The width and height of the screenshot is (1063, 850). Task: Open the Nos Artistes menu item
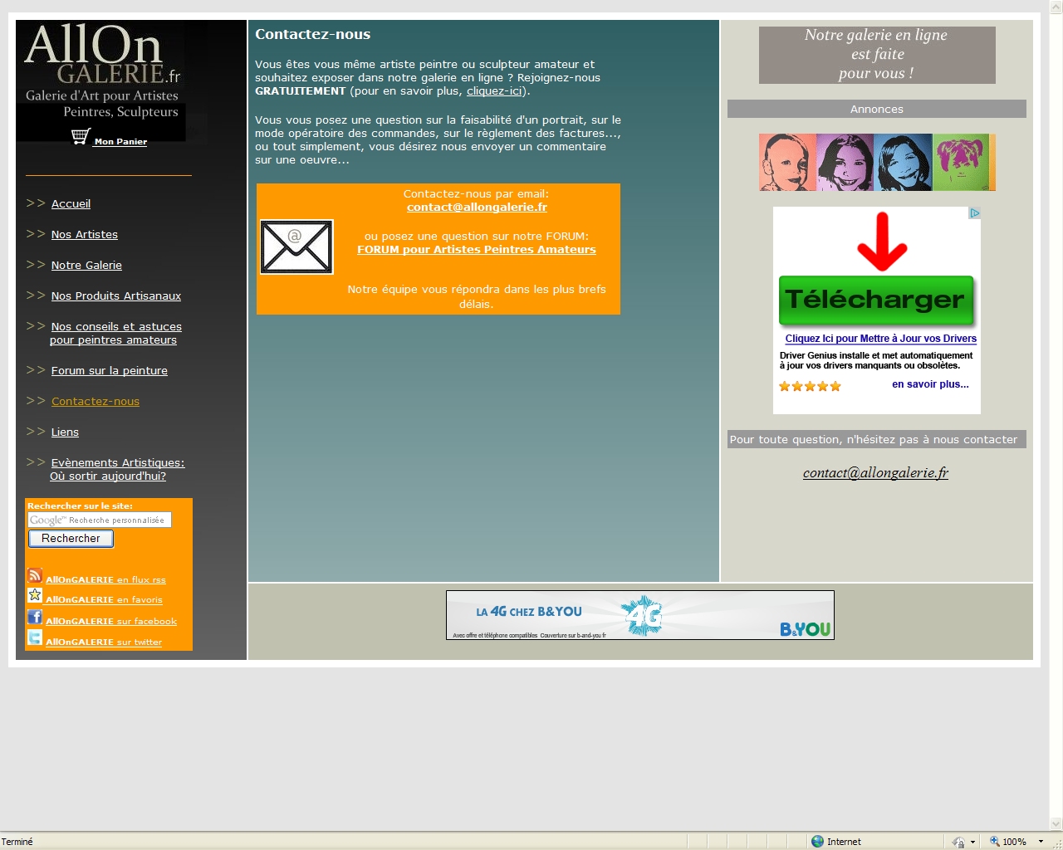click(84, 235)
